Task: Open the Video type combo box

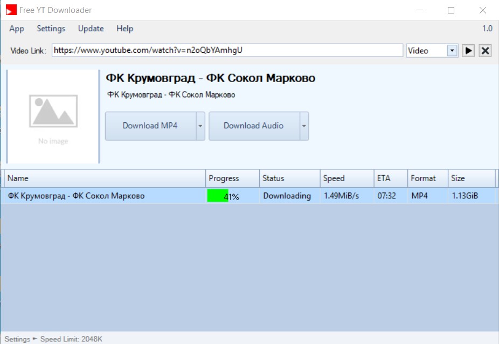Action: tap(432, 51)
